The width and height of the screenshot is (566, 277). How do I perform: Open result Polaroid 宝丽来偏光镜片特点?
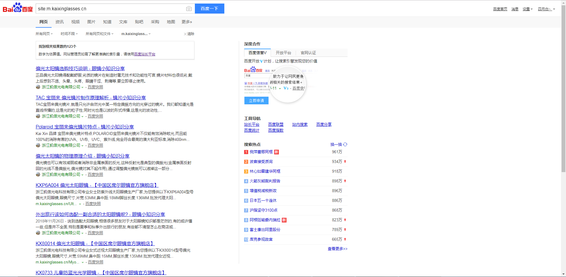tap(85, 127)
